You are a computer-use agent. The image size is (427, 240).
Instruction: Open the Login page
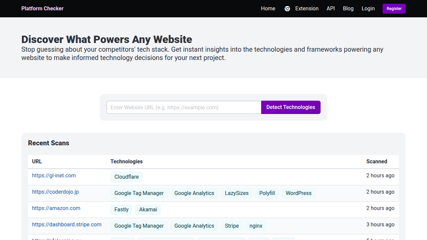pos(368,9)
